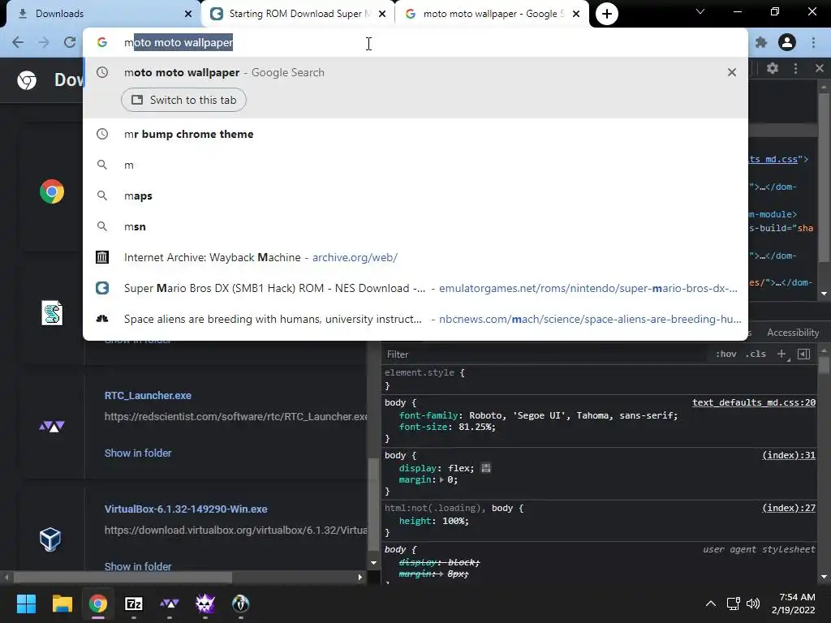Click the RTC launcher file icon

click(x=52, y=426)
